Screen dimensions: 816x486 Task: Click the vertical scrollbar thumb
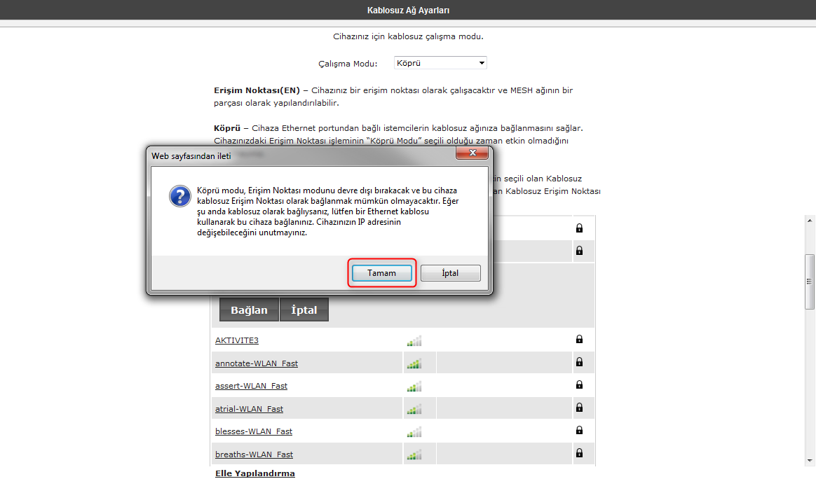(810, 280)
